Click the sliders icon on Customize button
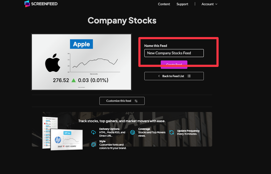The height and width of the screenshot is (174, 271). (136, 101)
